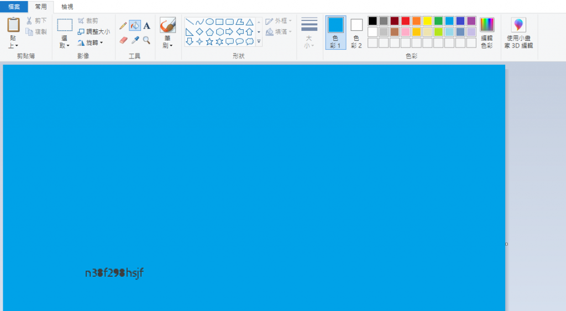The height and width of the screenshot is (311, 566).
Task: Click the Crop button
Action: point(88,21)
